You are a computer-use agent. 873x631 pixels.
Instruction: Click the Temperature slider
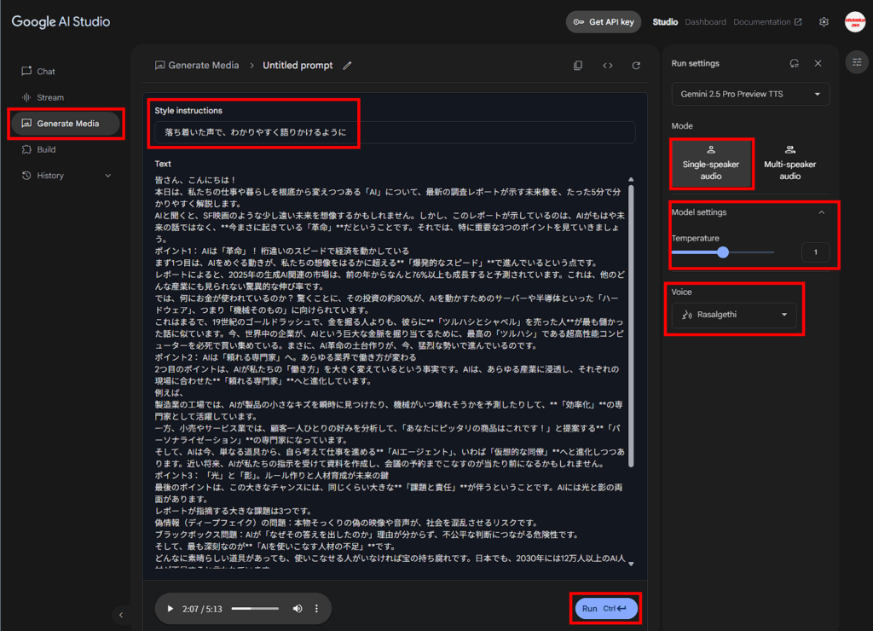[723, 252]
